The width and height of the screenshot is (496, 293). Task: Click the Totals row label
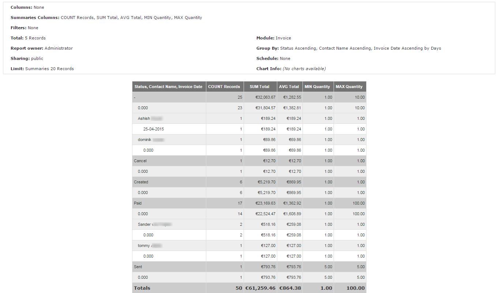pos(142,288)
